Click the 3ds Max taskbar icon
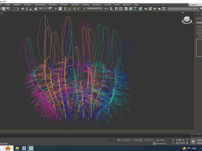This screenshot has width=202, height=151. click(31, 148)
